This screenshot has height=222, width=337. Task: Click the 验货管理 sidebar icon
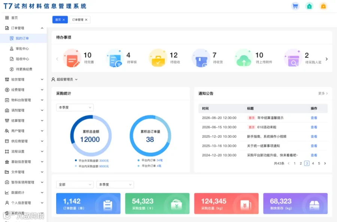(7, 79)
